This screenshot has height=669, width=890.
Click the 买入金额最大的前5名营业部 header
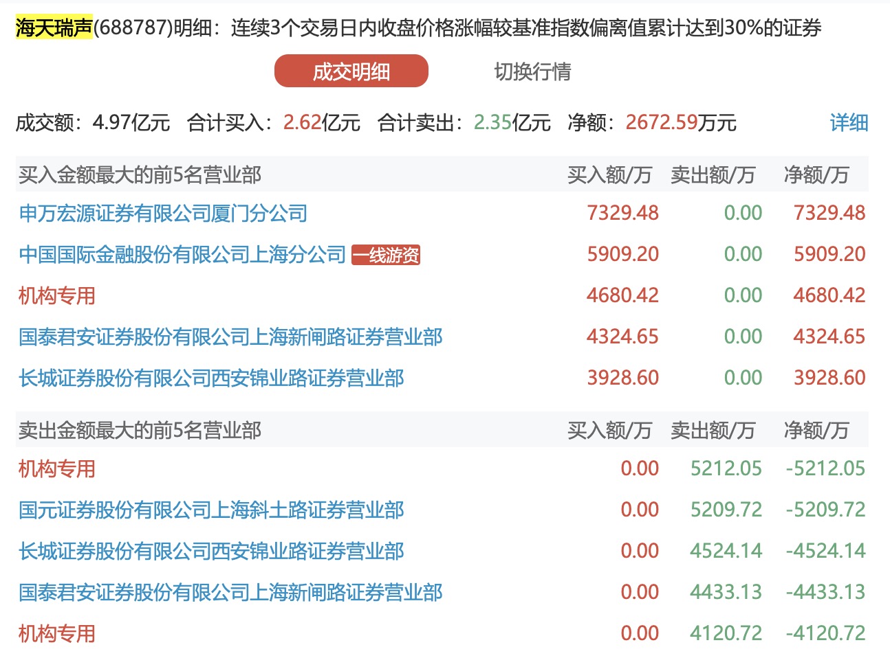pos(140,175)
